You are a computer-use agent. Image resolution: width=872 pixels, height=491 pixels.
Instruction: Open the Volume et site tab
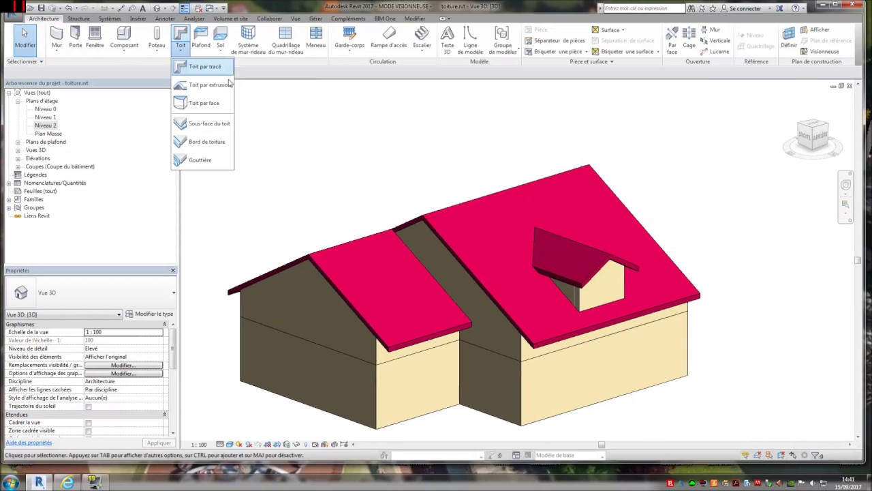[x=231, y=18]
